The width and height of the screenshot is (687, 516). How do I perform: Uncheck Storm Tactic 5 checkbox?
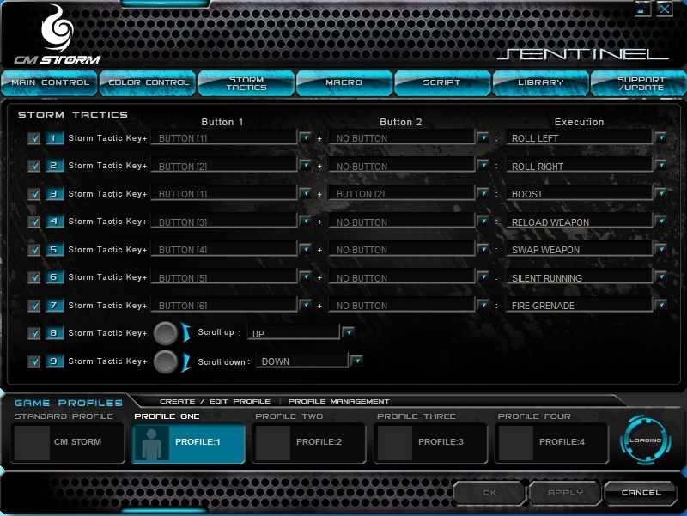[x=33, y=250]
